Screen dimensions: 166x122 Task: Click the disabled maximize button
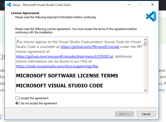coord(141,5)
